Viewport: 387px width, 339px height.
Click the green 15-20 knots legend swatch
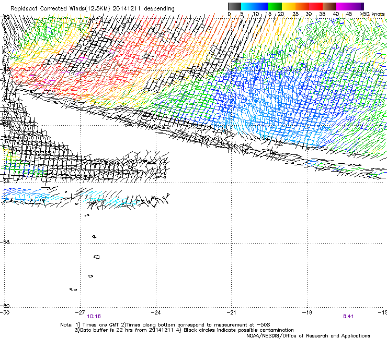point(275,6)
